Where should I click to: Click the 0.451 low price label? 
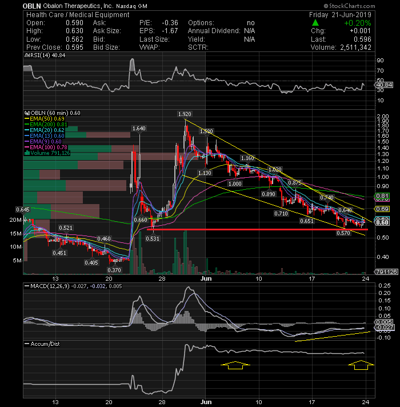(59, 253)
